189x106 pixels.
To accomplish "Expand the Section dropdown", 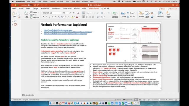I will coord(35,18).
